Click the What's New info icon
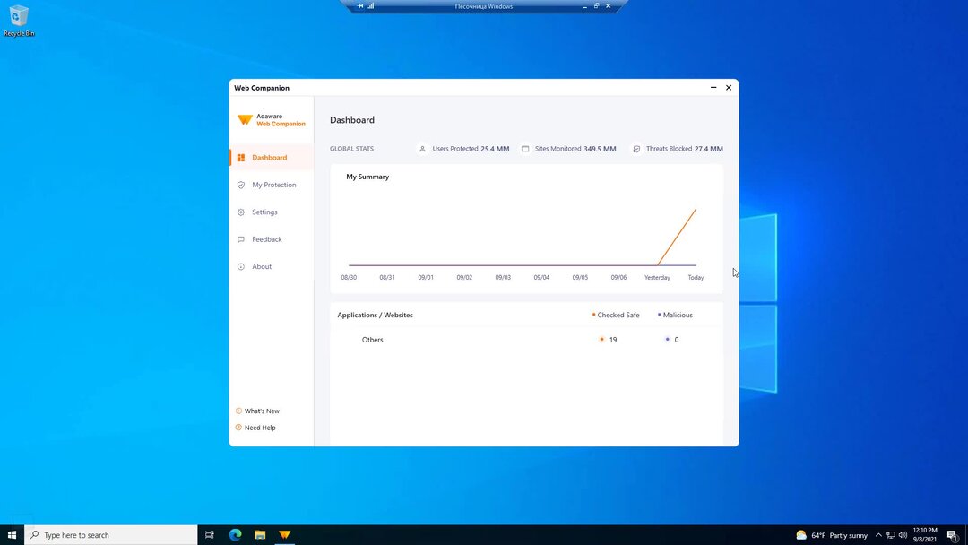Image resolution: width=968 pixels, height=545 pixels. pos(238,411)
